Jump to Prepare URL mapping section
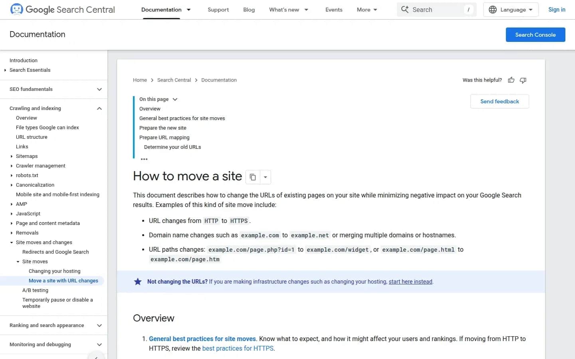This screenshot has width=575, height=359. pos(165,138)
